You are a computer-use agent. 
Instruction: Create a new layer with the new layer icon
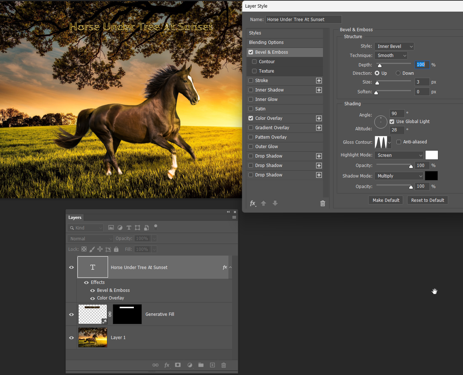pos(212,365)
